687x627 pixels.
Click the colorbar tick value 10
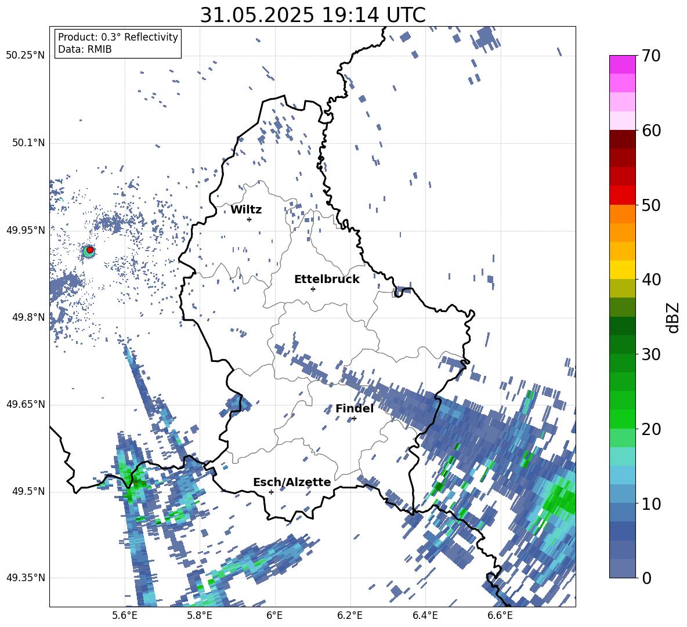click(651, 503)
